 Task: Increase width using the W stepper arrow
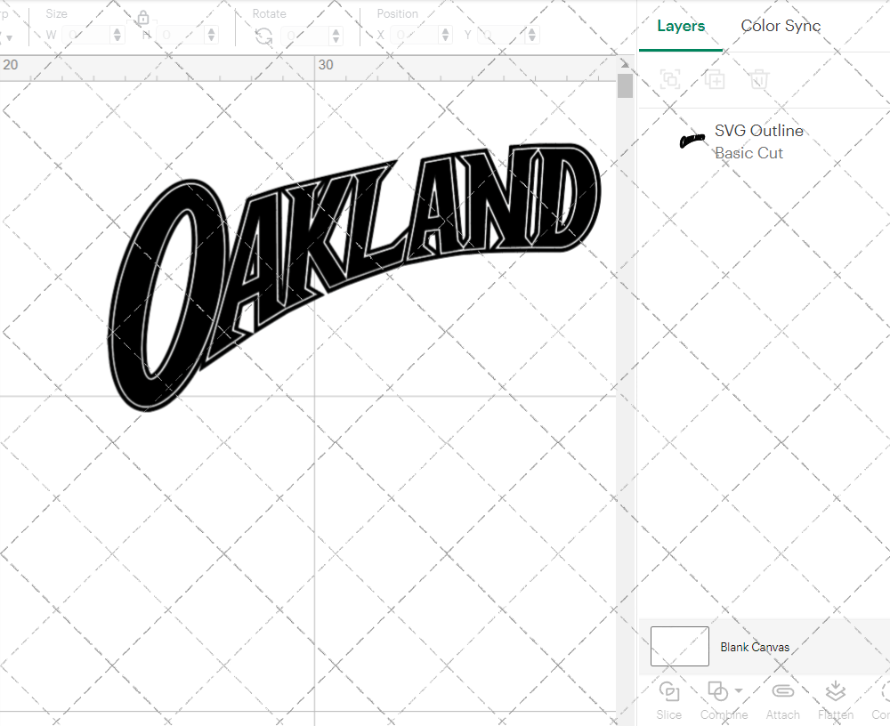(117, 29)
